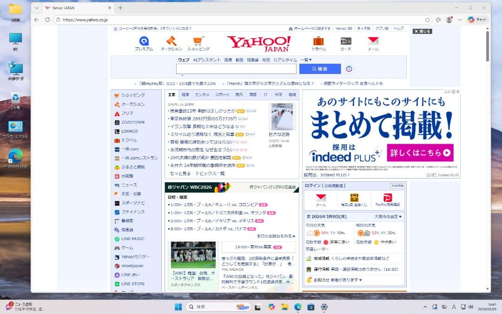
Task: Show hidden icons chevron in system tray
Action: [x=425, y=307]
